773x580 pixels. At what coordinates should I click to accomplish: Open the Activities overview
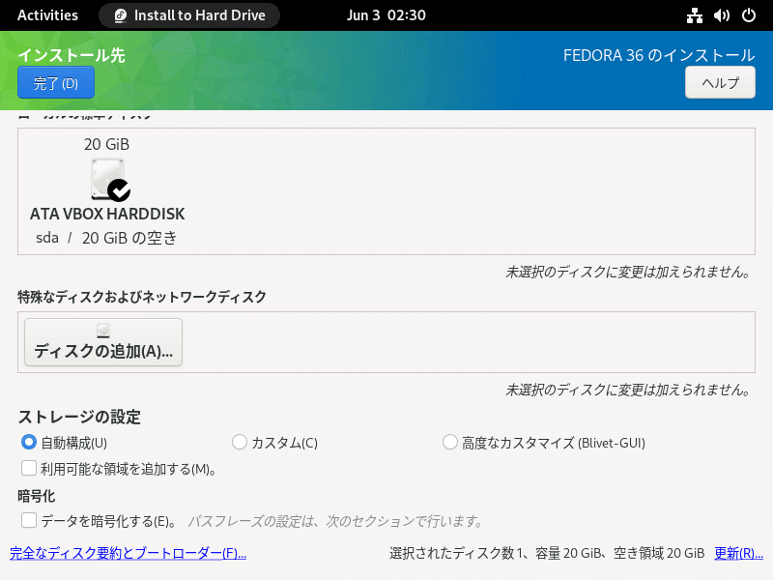coord(47,15)
